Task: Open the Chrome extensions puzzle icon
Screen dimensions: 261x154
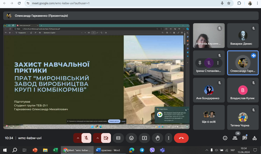Action: pyautogui.click(x=239, y=3)
